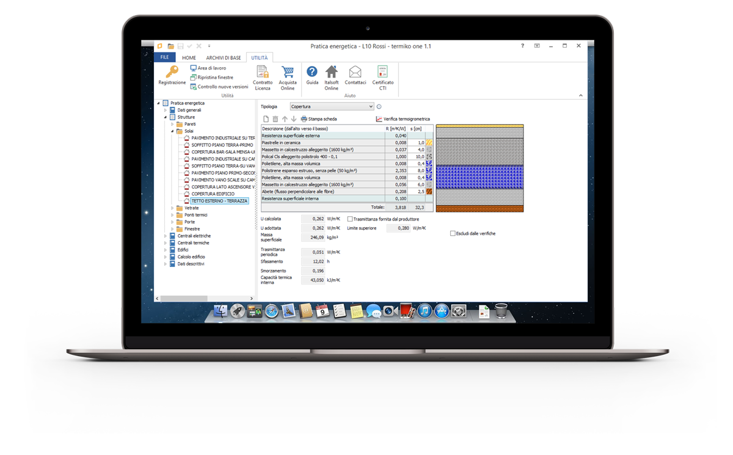Click the Contattaci envelope icon

pyautogui.click(x=355, y=72)
